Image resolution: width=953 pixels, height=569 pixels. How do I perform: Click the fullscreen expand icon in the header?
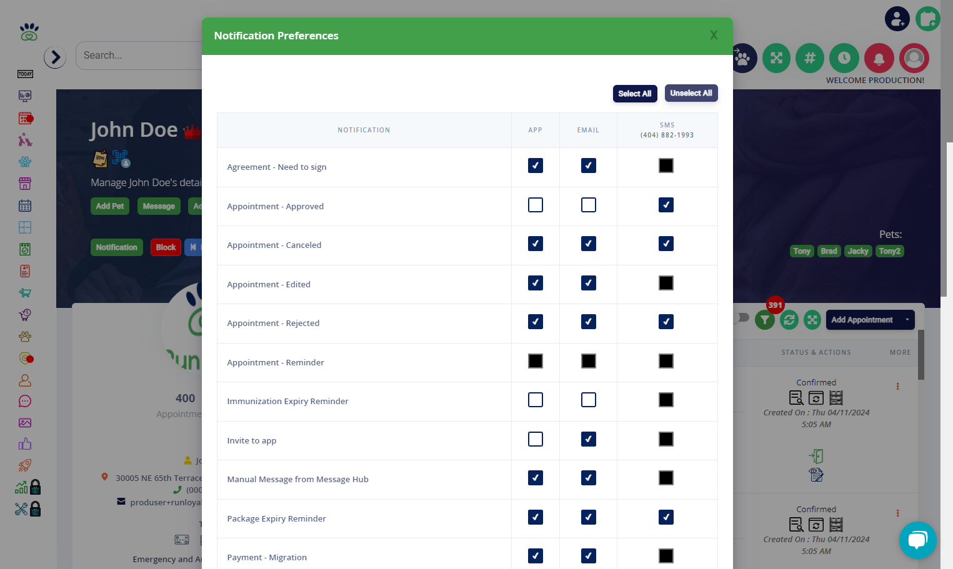[776, 58]
